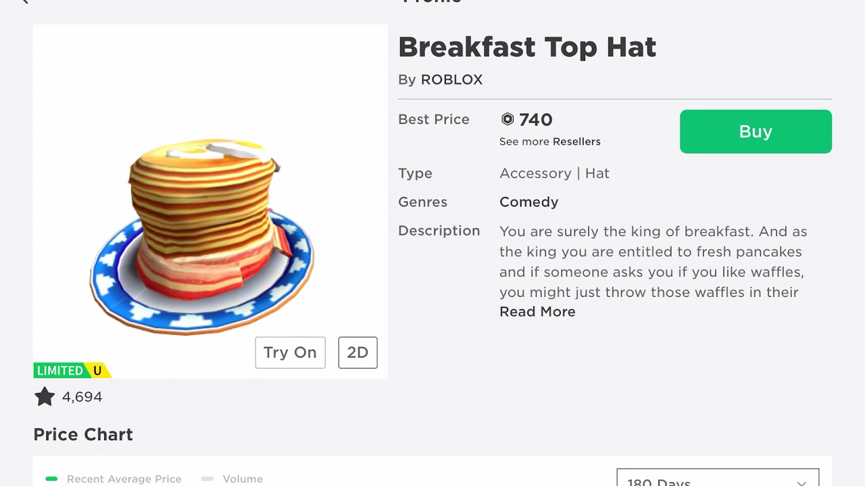The width and height of the screenshot is (865, 486).
Task: Click the green LIMITED badge
Action: tap(60, 371)
